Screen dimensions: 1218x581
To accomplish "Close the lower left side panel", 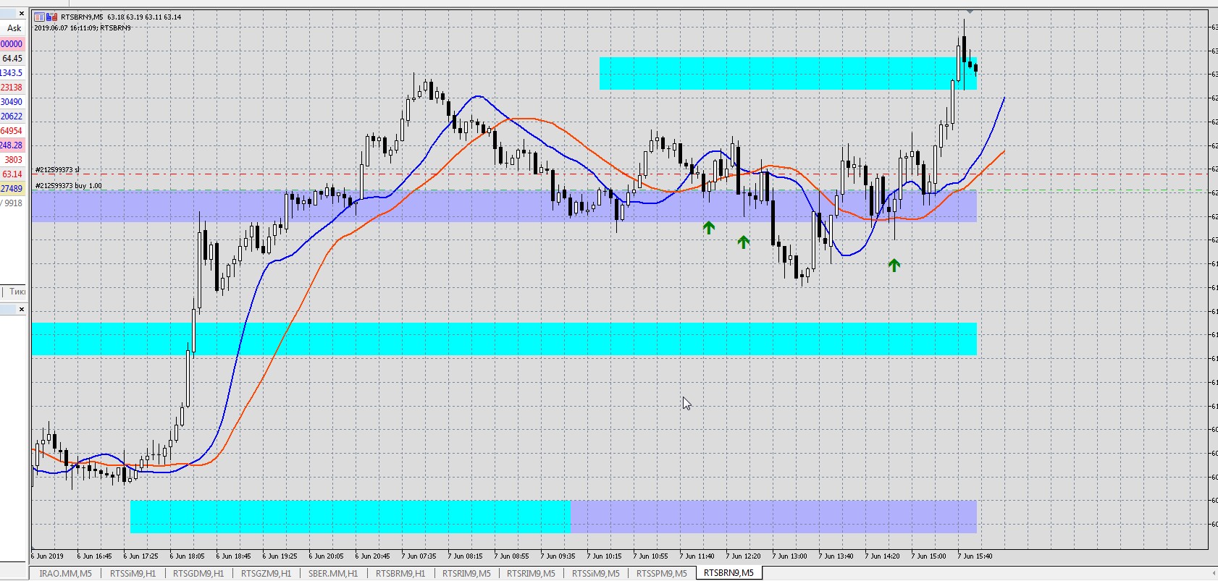I will pyautogui.click(x=21, y=309).
